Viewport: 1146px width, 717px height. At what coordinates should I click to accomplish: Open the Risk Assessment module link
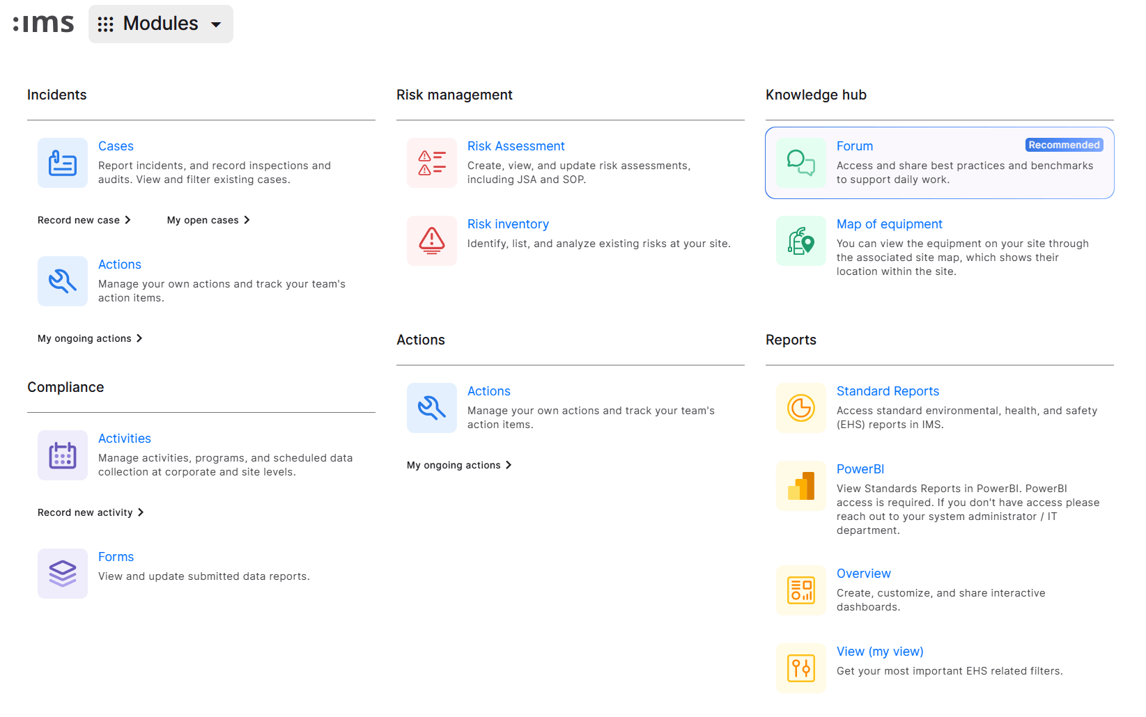[x=516, y=146]
